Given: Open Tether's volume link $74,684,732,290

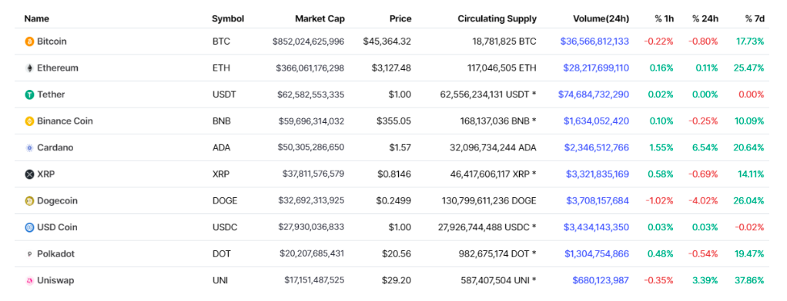Looking at the screenshot, I should 594,94.
